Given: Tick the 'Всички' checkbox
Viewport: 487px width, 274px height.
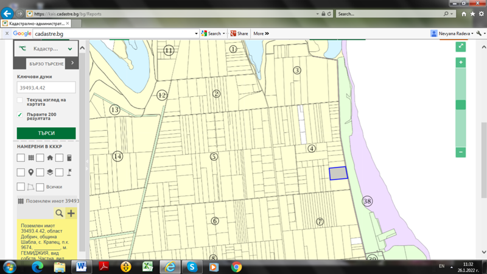Looking at the screenshot, I should [x=40, y=187].
